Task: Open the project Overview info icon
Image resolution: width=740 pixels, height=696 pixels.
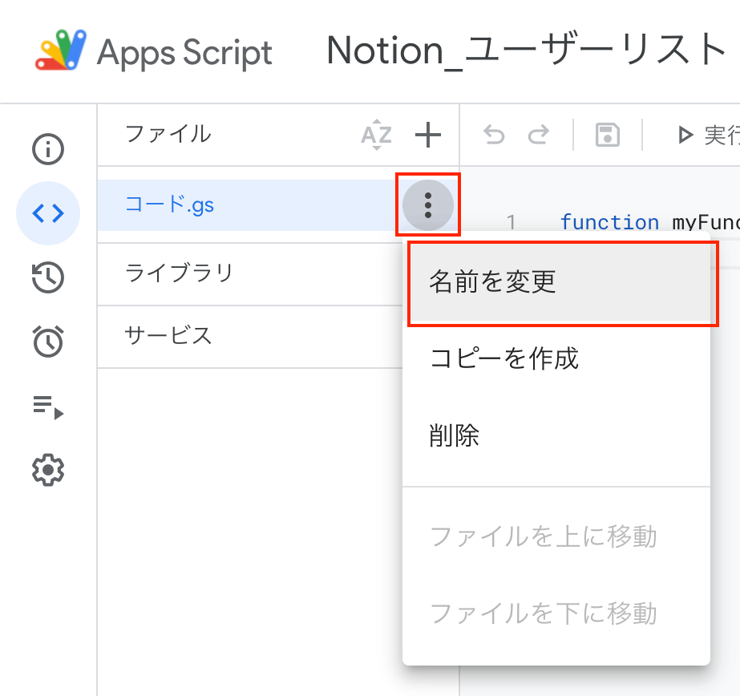Action: tap(47, 149)
